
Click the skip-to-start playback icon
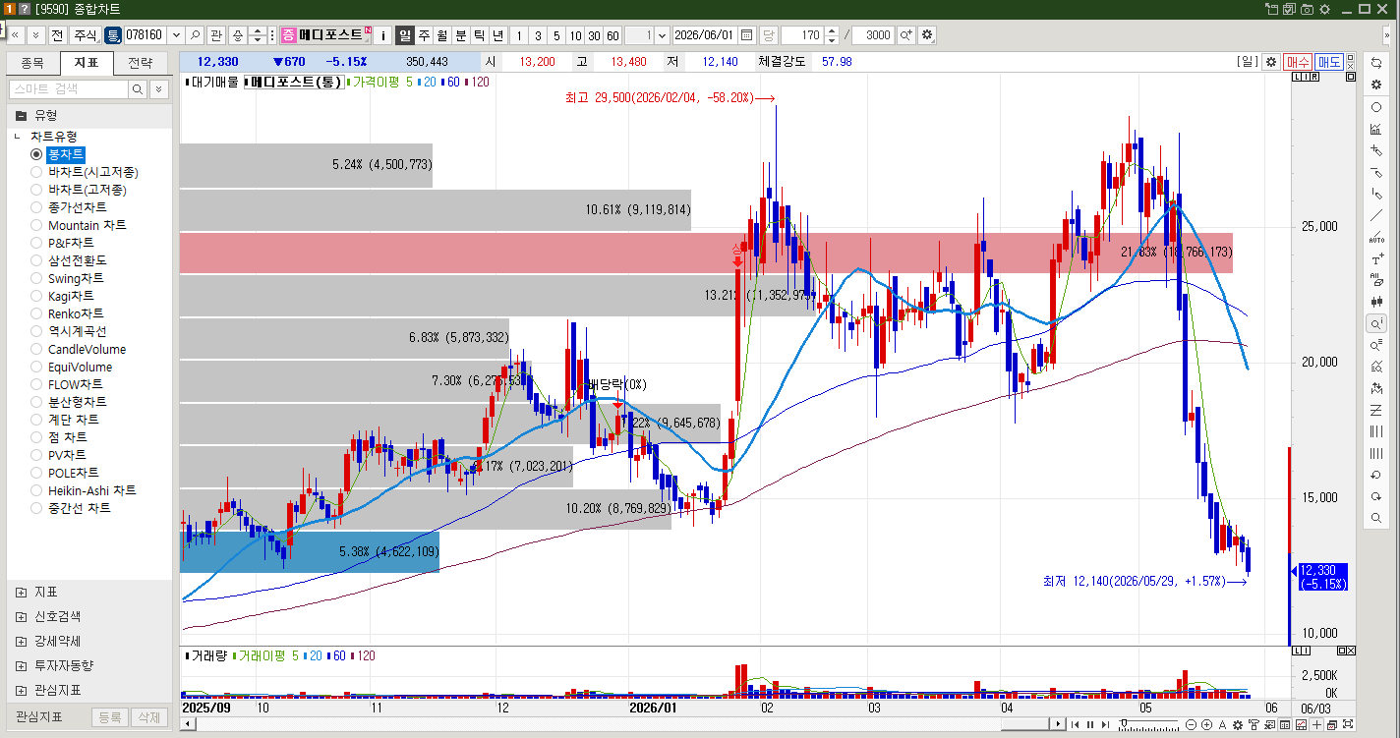(x=1075, y=724)
